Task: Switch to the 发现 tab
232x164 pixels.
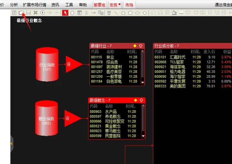Action: pos(115,5)
